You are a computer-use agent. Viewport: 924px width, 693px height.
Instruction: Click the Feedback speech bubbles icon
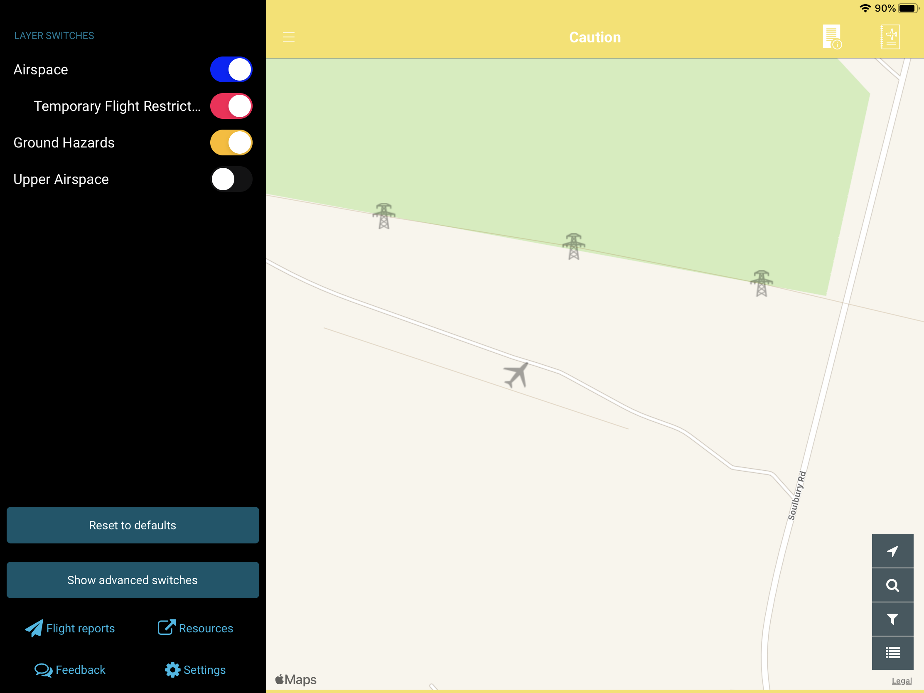coord(43,670)
